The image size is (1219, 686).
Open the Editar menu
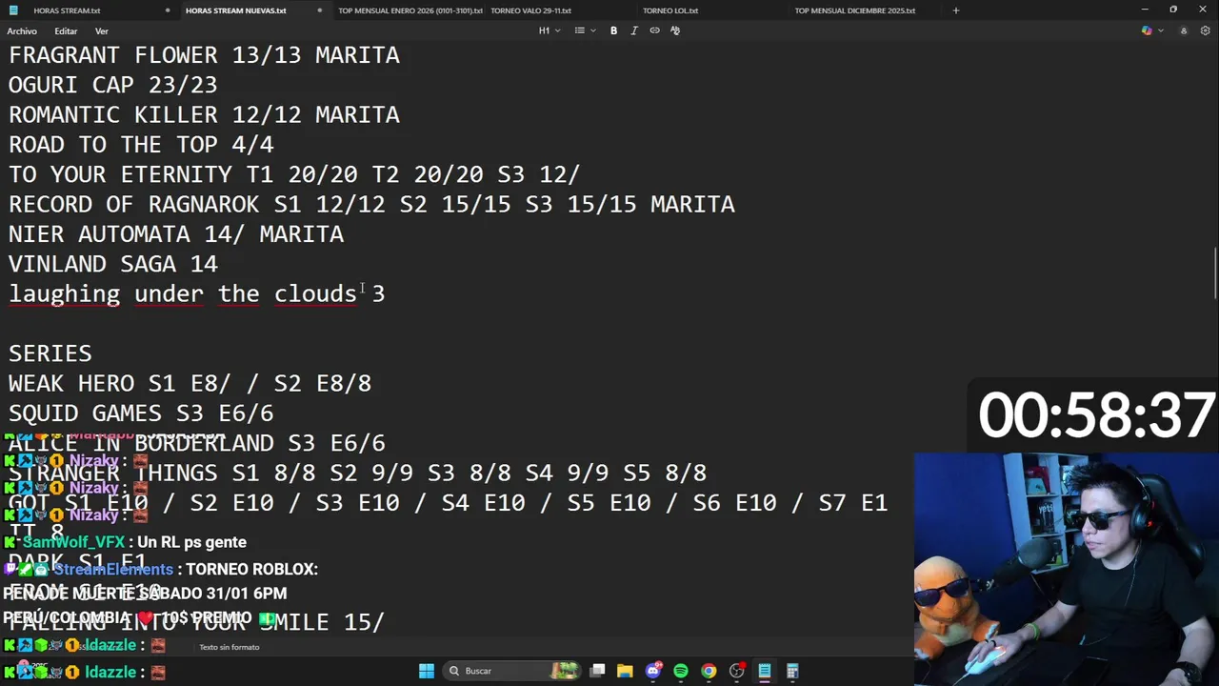pos(66,31)
